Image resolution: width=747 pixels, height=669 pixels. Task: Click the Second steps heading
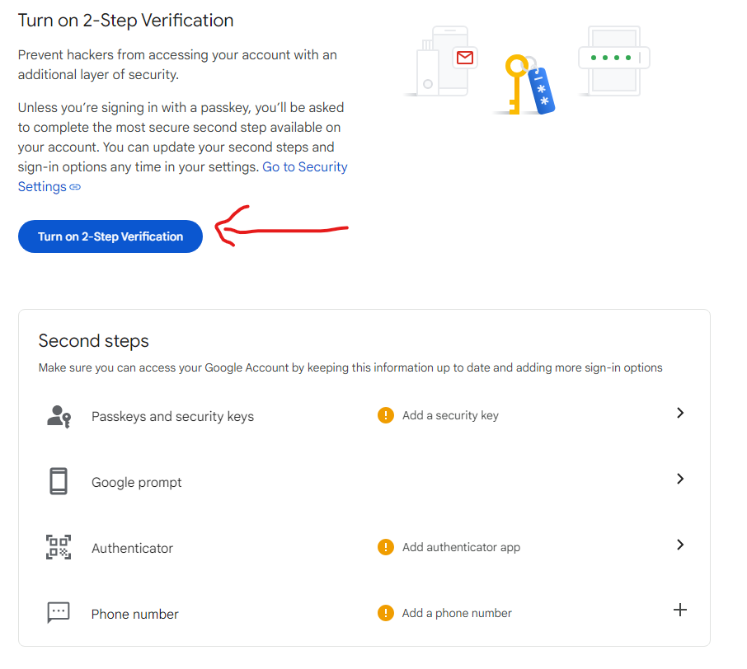coord(93,341)
